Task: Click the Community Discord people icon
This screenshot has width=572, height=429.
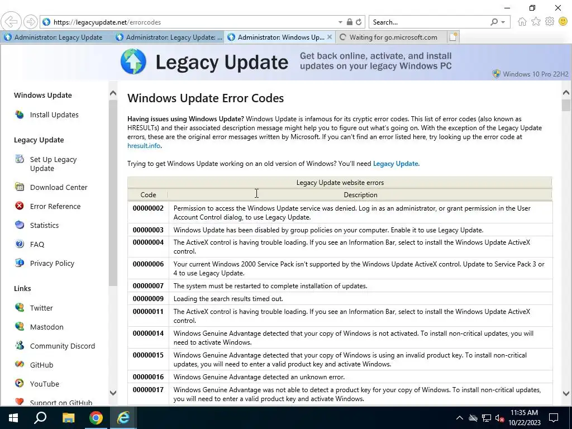Action: (x=20, y=345)
